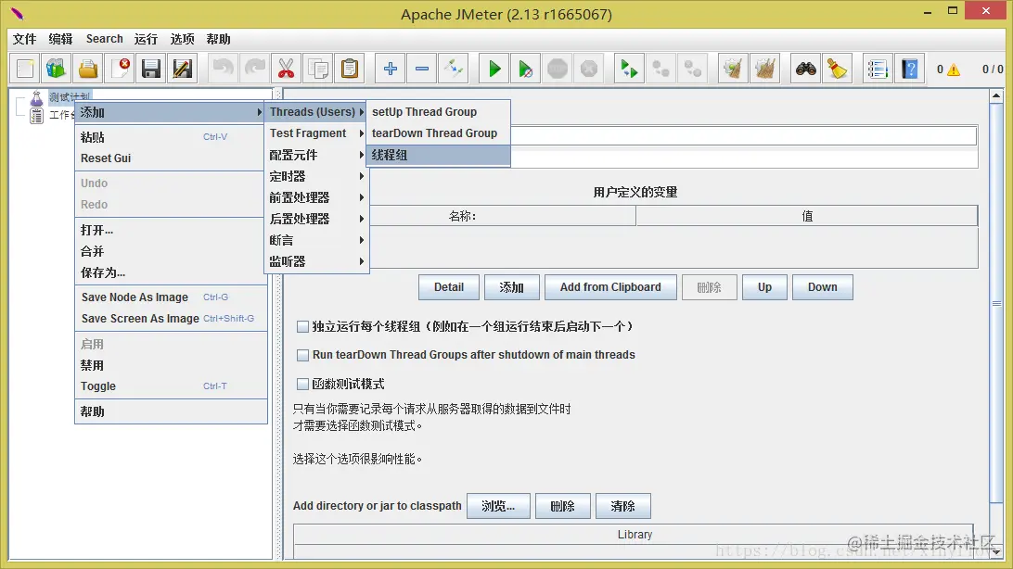Click the vertical scrollbar up arrow
The width and height of the screenshot is (1013, 569).
[x=996, y=96]
